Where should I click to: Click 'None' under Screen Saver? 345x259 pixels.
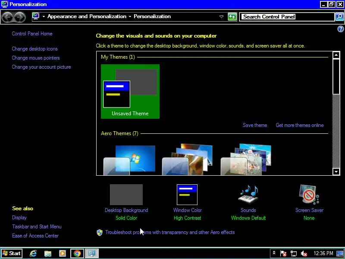click(x=309, y=218)
